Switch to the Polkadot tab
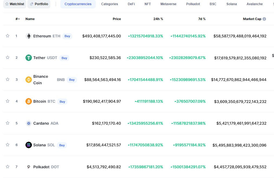The height and width of the screenshot is (178, 274). point(193,4)
